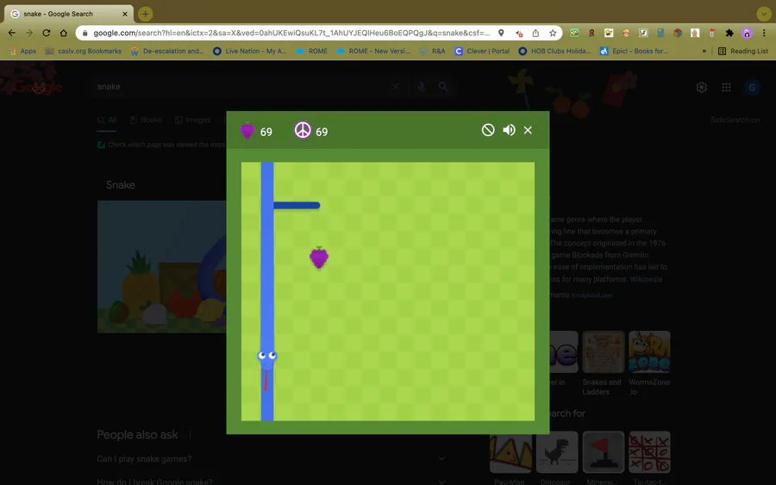Click the SafeSearch on label
The height and width of the screenshot is (485, 776).
735,120
